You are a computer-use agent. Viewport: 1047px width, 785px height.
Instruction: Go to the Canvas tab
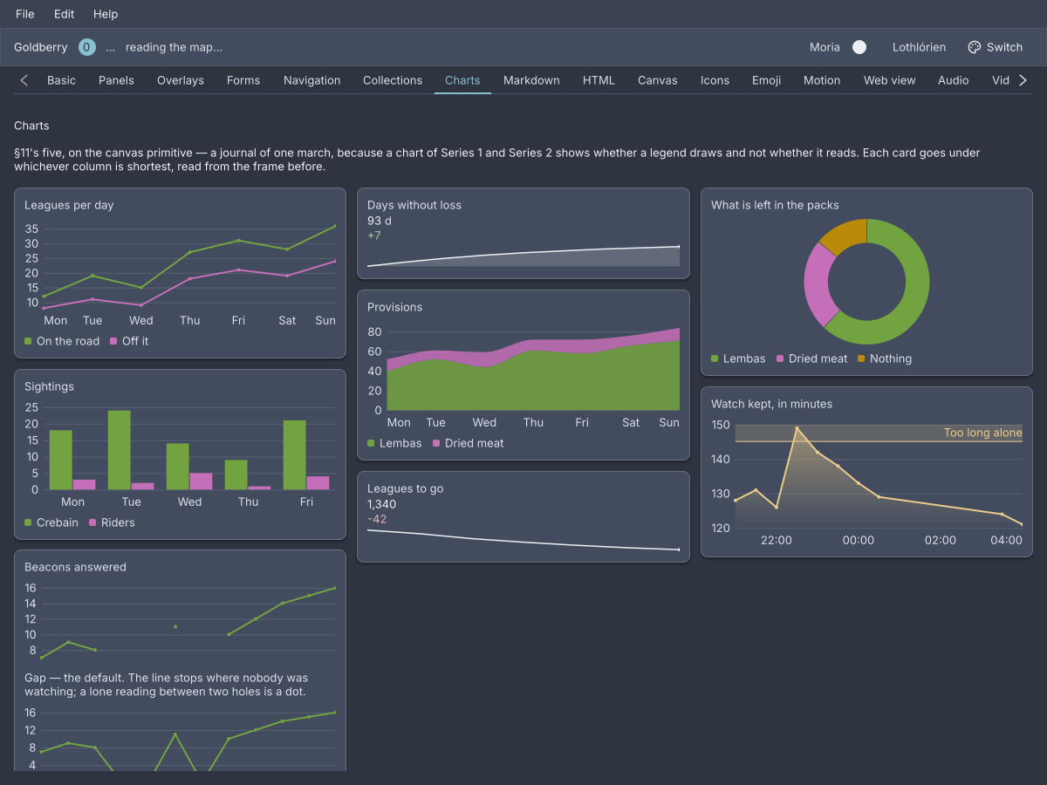click(x=658, y=80)
